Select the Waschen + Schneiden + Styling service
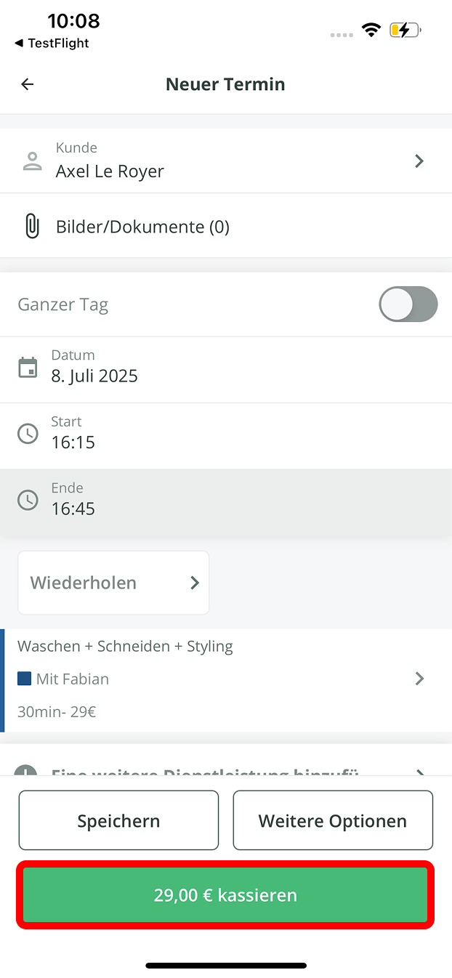This screenshot has height=978, width=452. pos(125,647)
